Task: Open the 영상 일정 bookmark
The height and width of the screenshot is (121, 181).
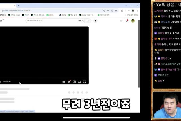Action: [72, 15]
